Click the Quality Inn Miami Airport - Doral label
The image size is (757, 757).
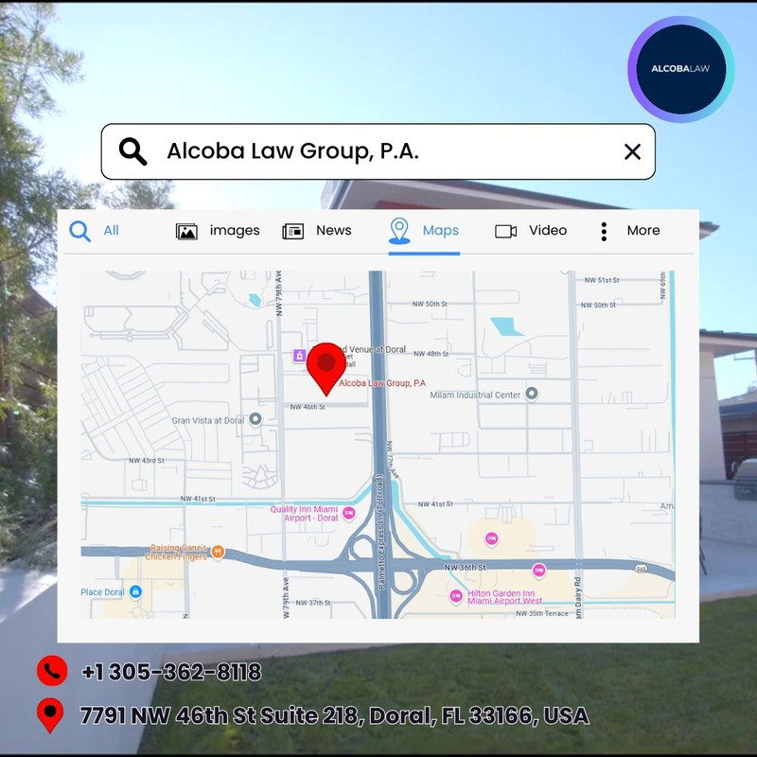304,513
